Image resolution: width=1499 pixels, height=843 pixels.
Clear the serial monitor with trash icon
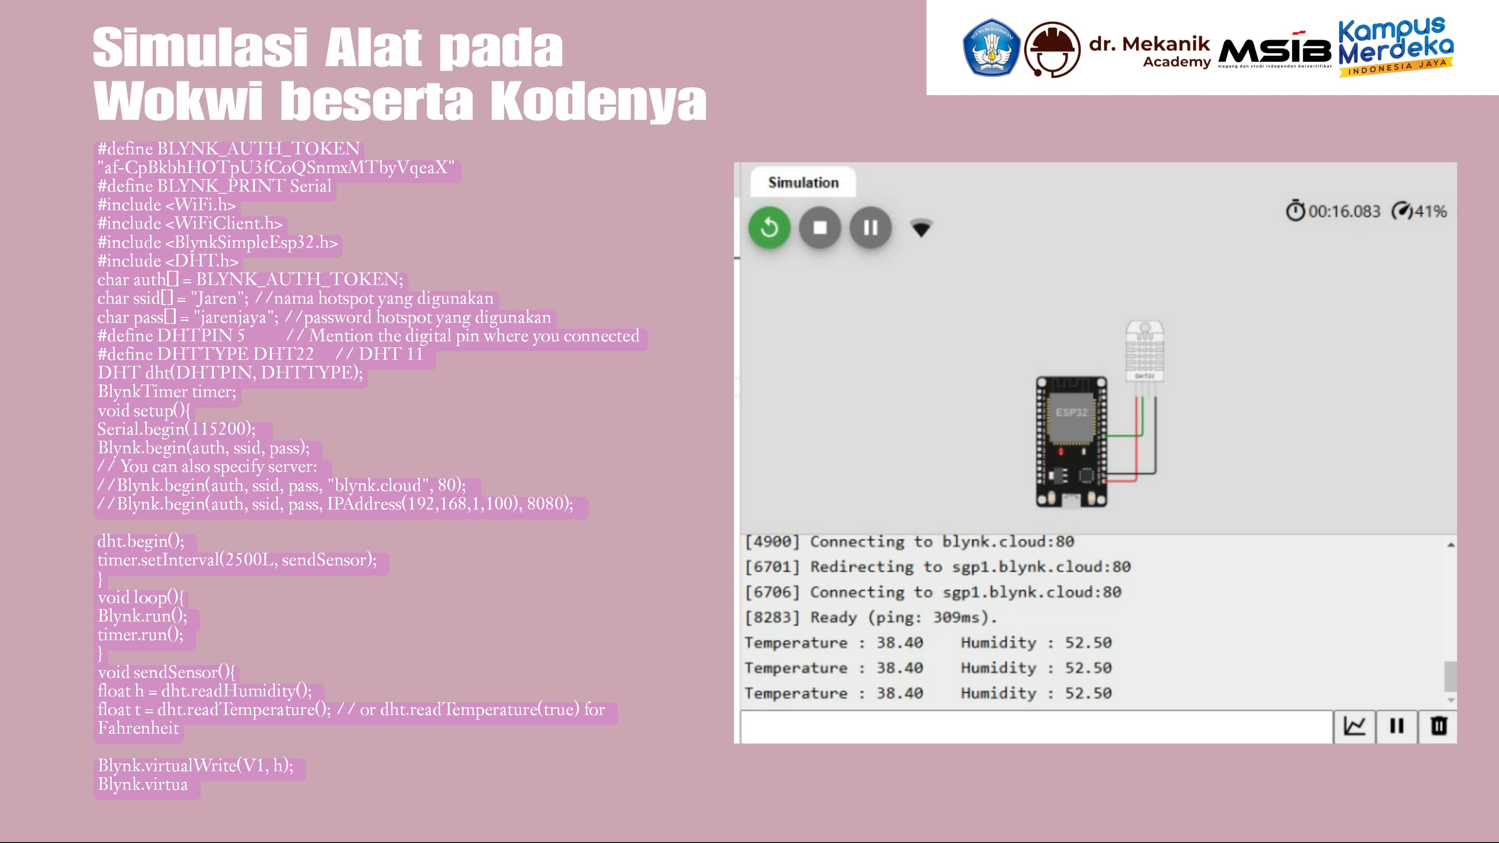pyautogui.click(x=1438, y=726)
